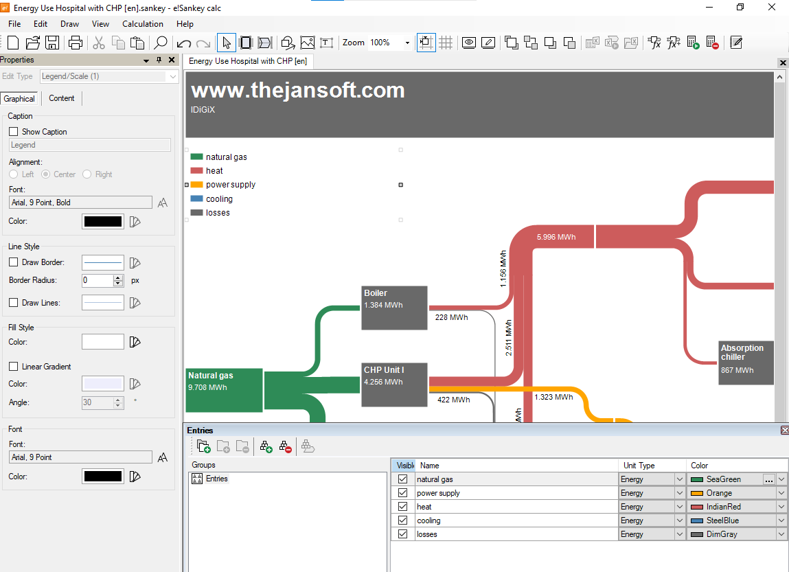Uncheck visibility of the heat entry
Screen dimensions: 789x572
402,507
